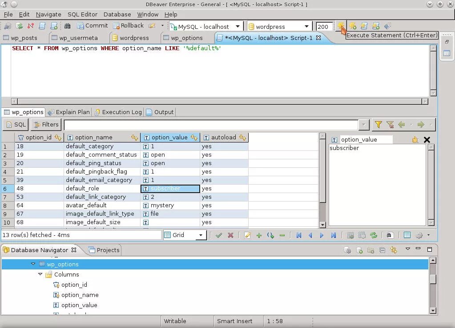Go to the last row icon

pos(334,235)
